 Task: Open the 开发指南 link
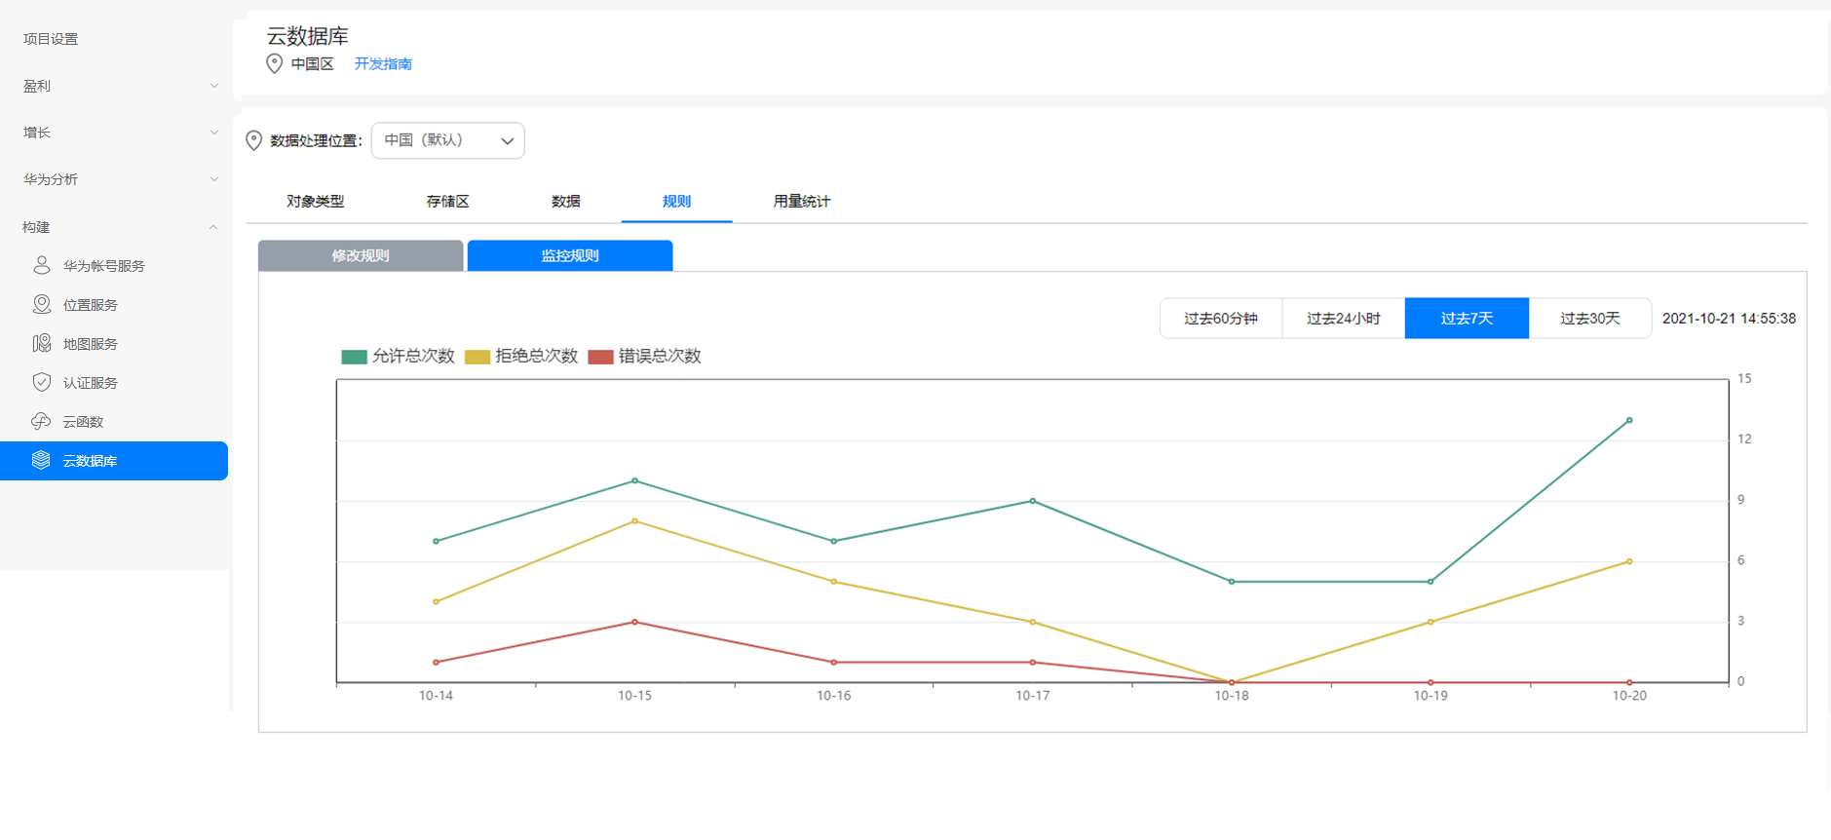(383, 63)
